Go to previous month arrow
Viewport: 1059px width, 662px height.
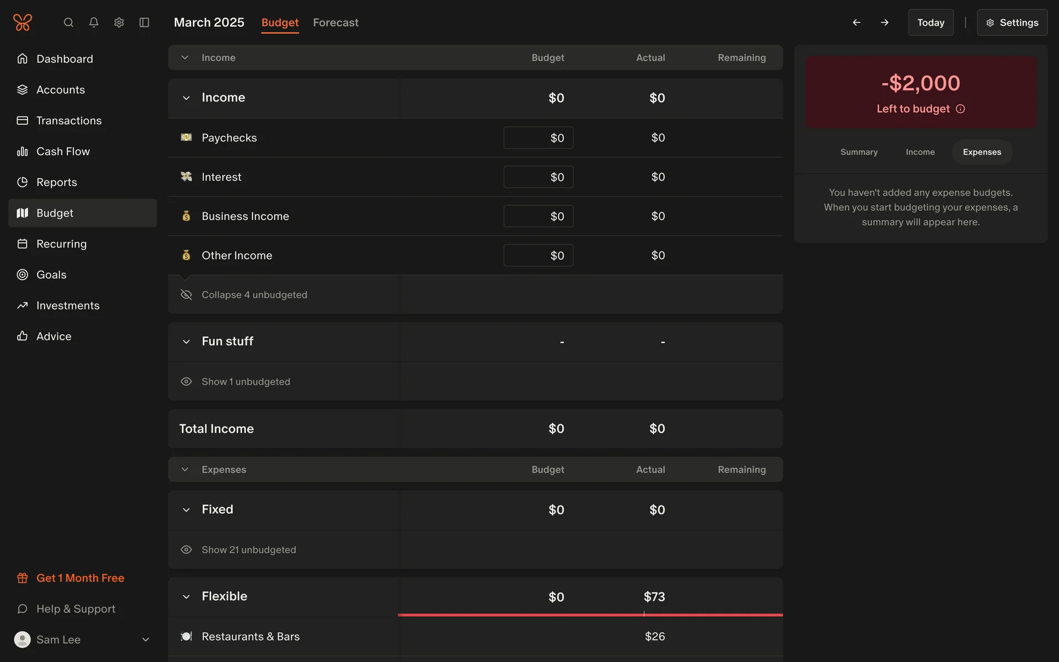pos(857,23)
